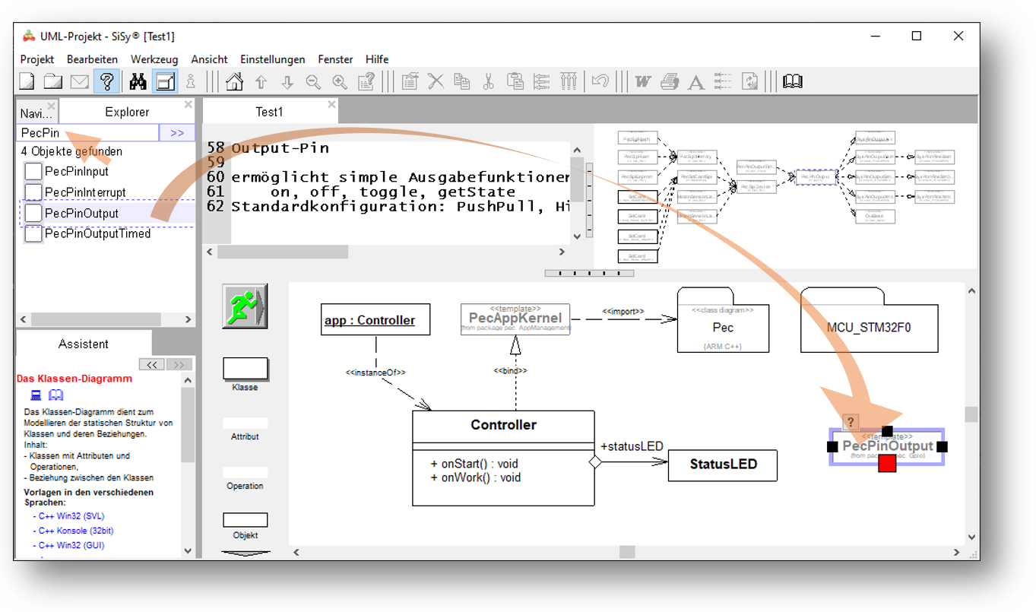Click the >> button beside search field
1036x612 pixels.
[177, 133]
